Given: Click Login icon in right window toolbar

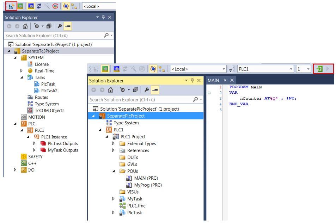Looking at the screenshot, I should coord(319,69).
